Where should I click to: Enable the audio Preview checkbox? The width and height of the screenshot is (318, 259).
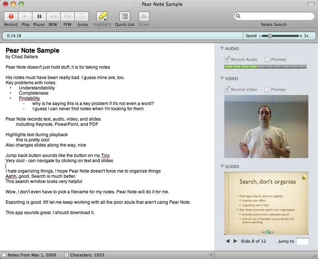267,59
